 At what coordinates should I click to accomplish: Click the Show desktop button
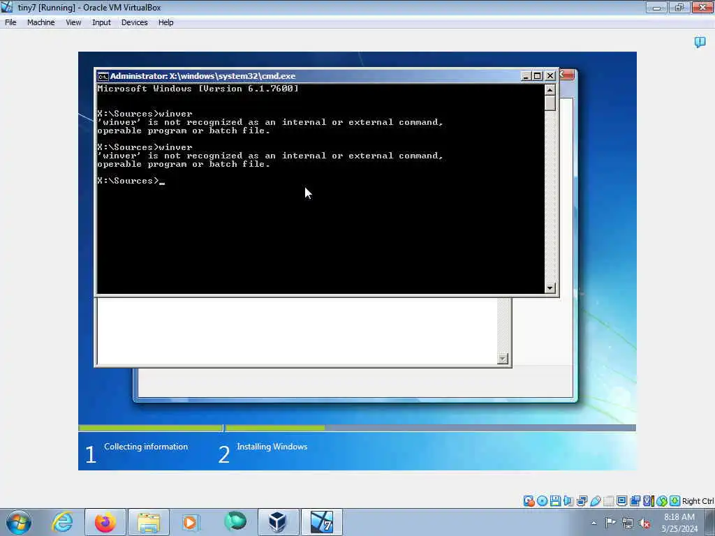[x=710, y=522]
